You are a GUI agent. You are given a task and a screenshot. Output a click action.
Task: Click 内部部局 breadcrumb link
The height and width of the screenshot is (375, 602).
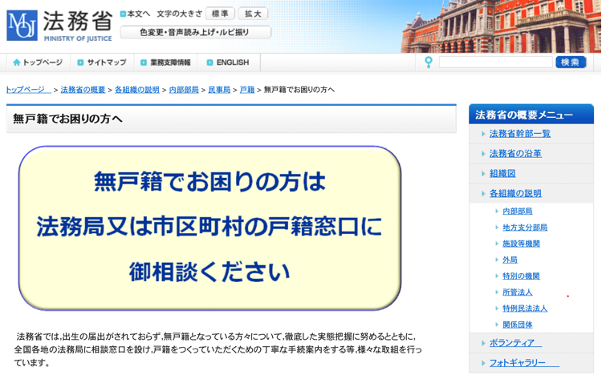click(184, 90)
